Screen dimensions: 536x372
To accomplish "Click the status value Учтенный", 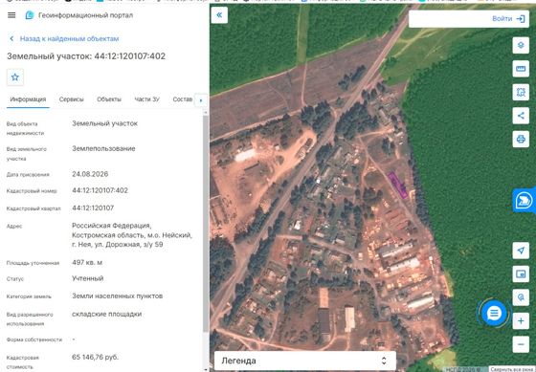I will pyautogui.click(x=87, y=278).
